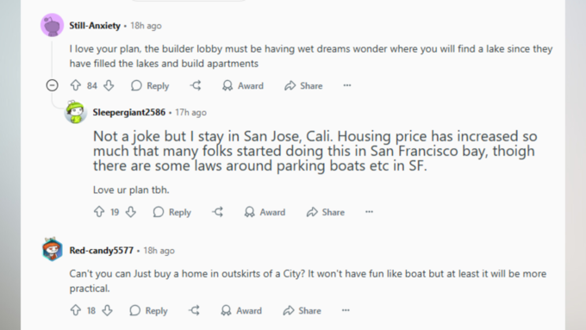The image size is (586, 330).
Task: Upvote Red-candy5577's comment
Action: [x=76, y=310]
